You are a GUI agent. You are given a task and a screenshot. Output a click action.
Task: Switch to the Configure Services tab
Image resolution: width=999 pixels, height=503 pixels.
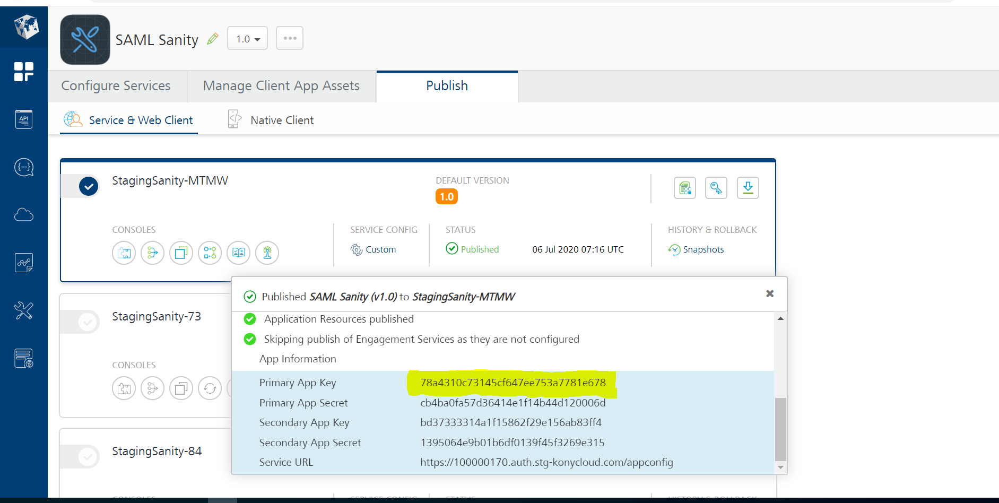click(116, 85)
